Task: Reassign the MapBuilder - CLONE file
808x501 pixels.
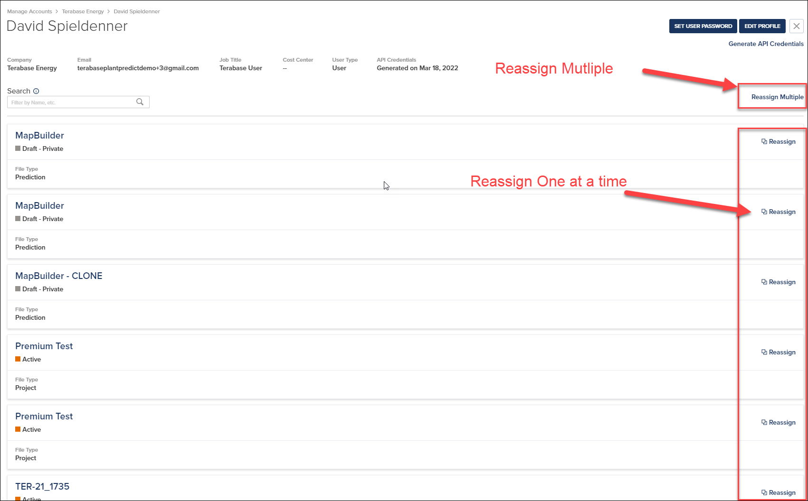Action: (x=778, y=282)
